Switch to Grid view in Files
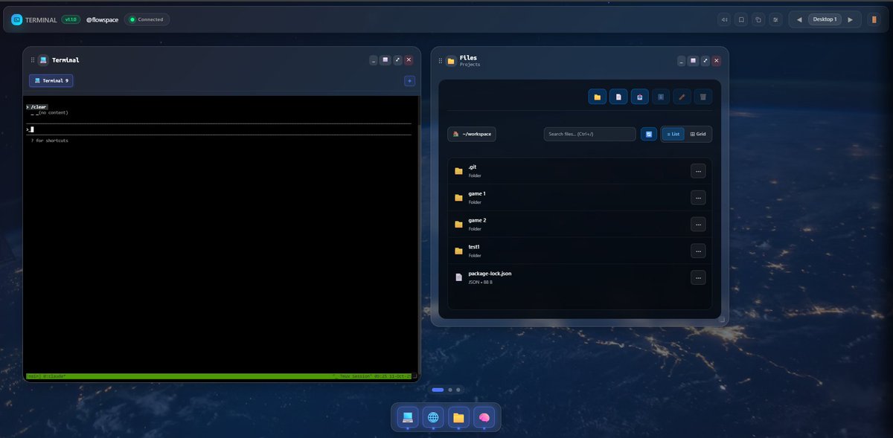This screenshot has width=893, height=438. click(698, 134)
